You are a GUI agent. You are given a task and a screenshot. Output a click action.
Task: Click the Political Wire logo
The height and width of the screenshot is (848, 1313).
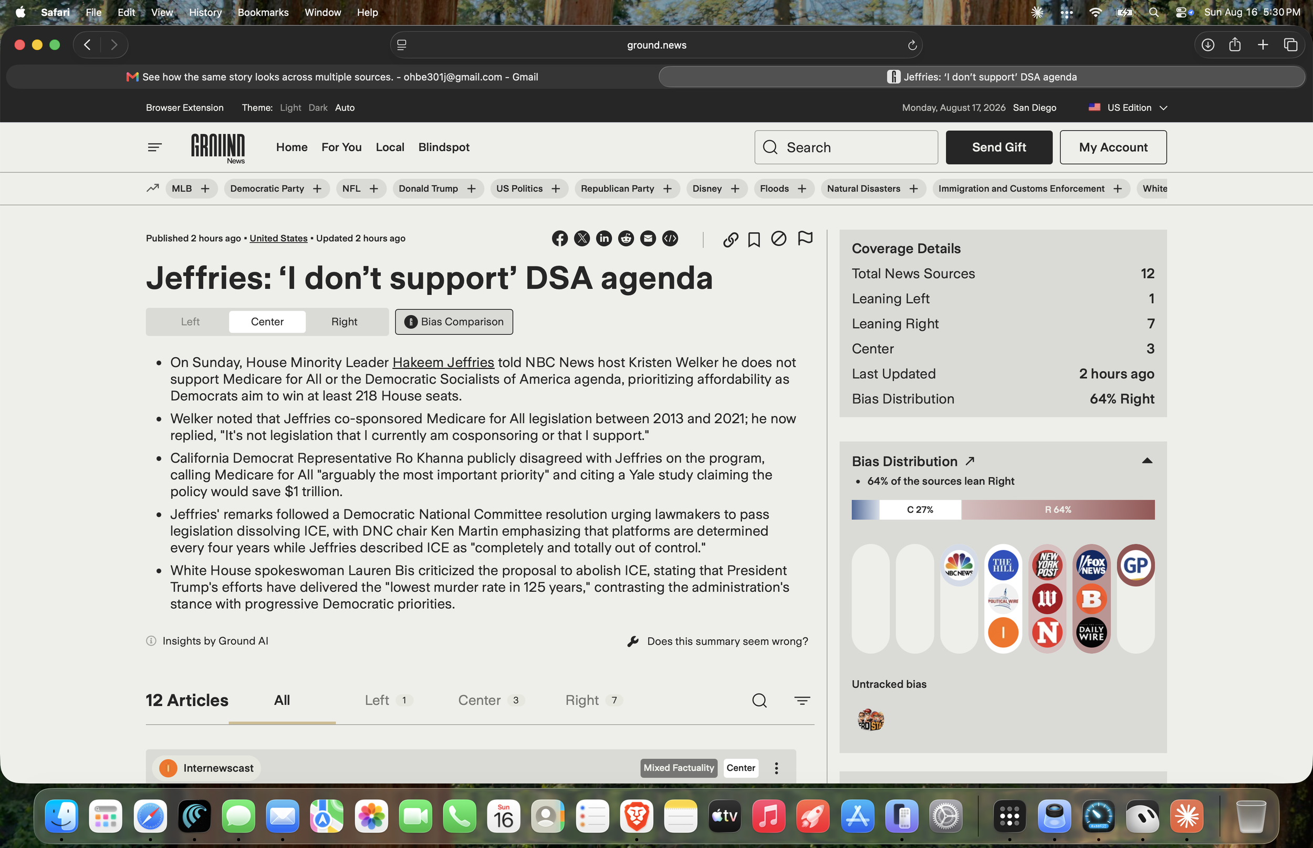(1003, 599)
